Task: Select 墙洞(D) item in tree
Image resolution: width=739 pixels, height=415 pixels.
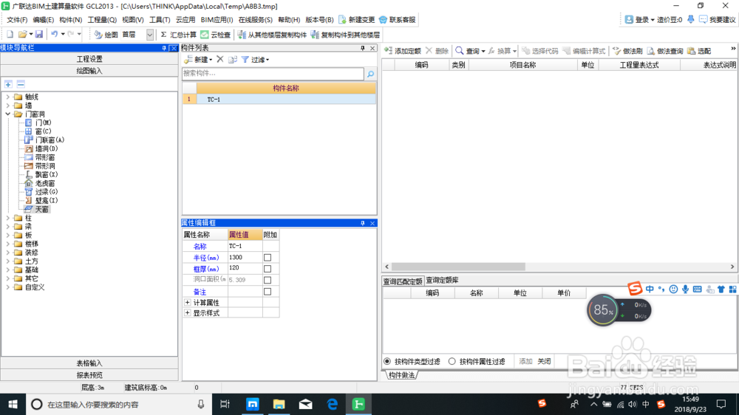Action: [41, 148]
